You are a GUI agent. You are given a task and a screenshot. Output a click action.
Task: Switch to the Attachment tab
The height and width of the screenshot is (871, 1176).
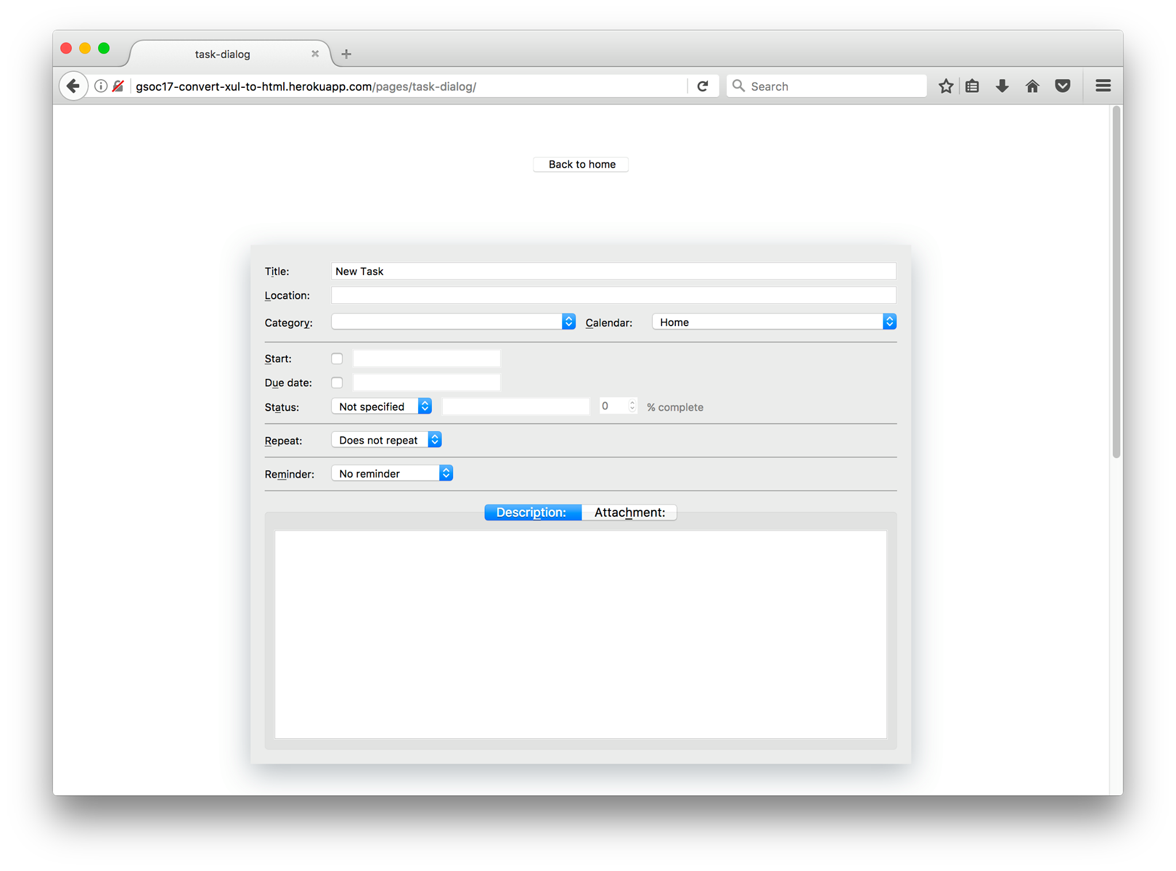[x=629, y=512]
